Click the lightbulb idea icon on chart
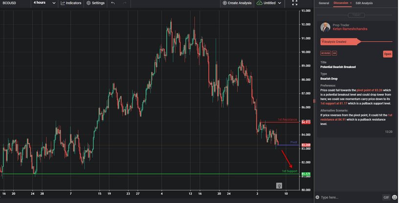The height and width of the screenshot is (203, 399). pyautogui.click(x=279, y=186)
